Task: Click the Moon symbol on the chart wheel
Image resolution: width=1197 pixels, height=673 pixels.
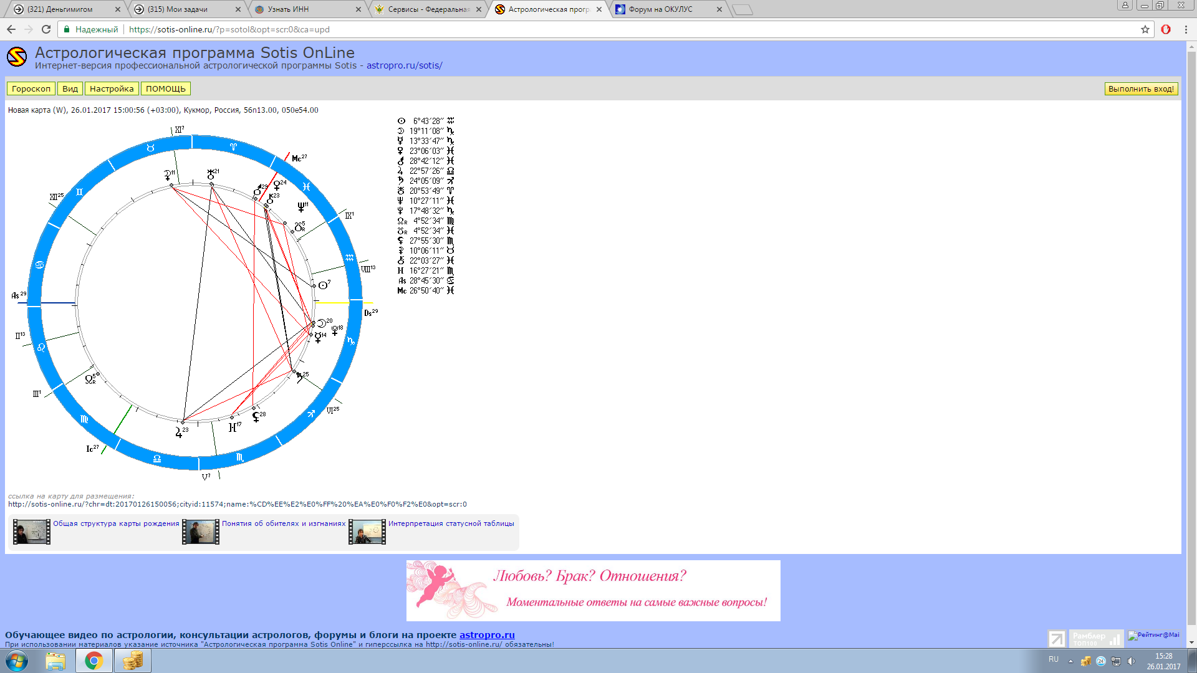Action: 322,323
